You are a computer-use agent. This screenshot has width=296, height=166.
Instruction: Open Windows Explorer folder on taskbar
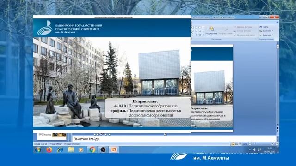71,149
